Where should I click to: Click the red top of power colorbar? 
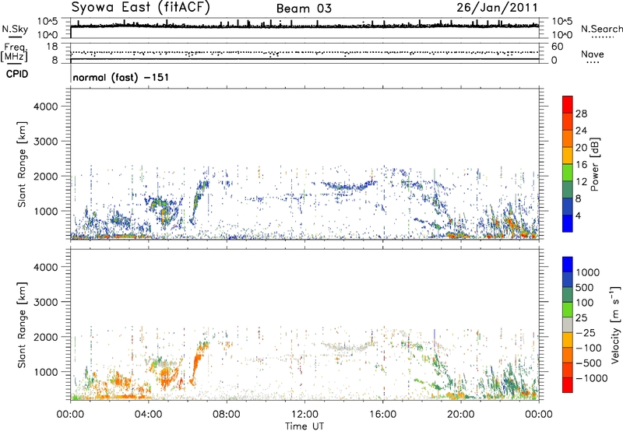(x=568, y=104)
